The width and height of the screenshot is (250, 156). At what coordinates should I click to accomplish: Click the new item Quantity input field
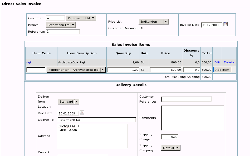[x=123, y=70]
